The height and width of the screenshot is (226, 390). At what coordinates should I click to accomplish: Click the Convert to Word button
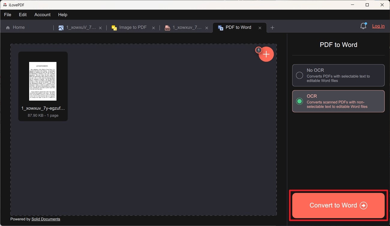[338, 205]
